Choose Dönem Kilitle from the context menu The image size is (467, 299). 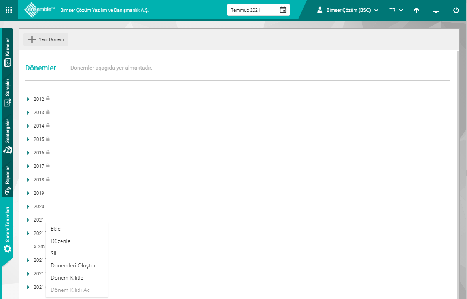click(x=77, y=278)
